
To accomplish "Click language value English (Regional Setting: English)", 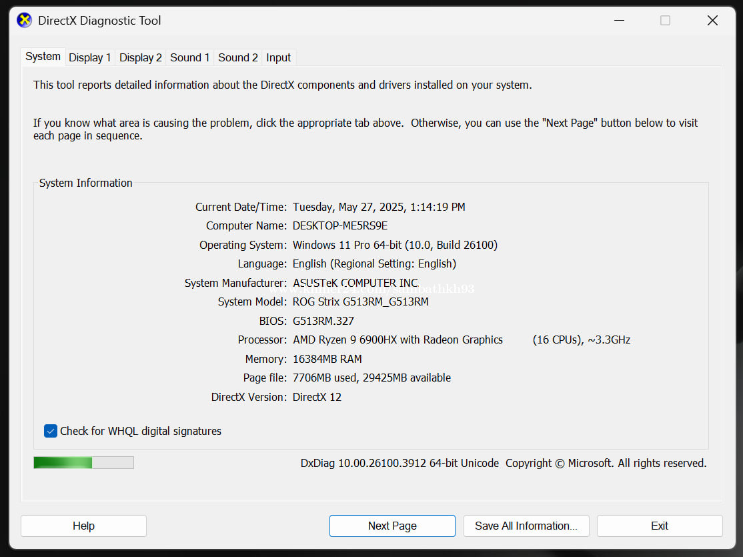I will pos(374,263).
